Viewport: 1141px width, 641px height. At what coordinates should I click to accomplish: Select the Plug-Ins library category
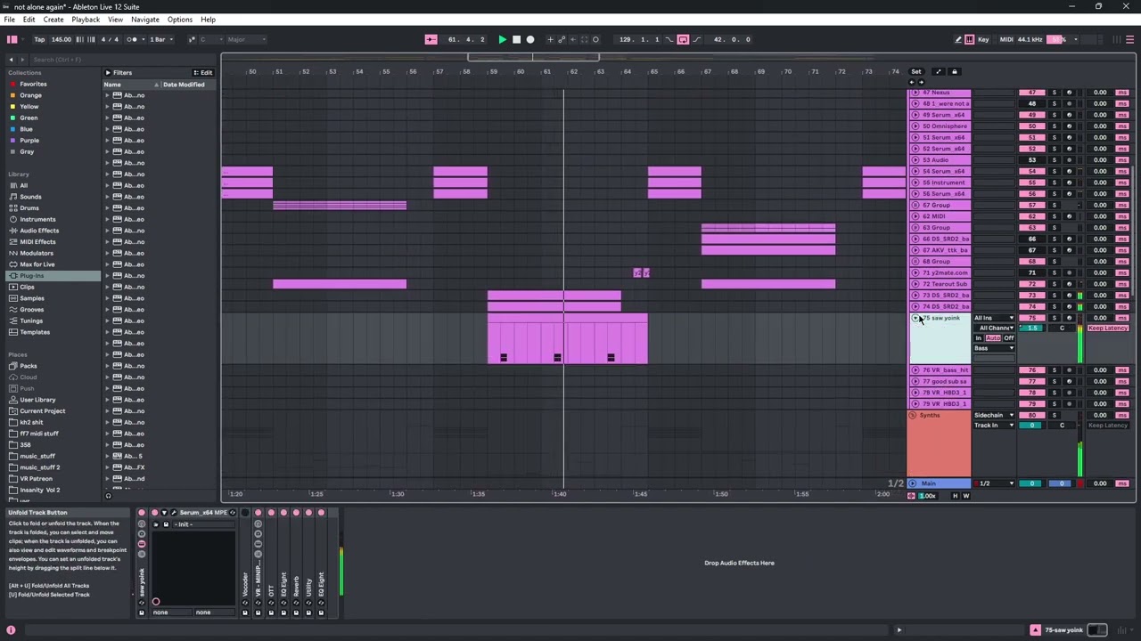click(52, 276)
